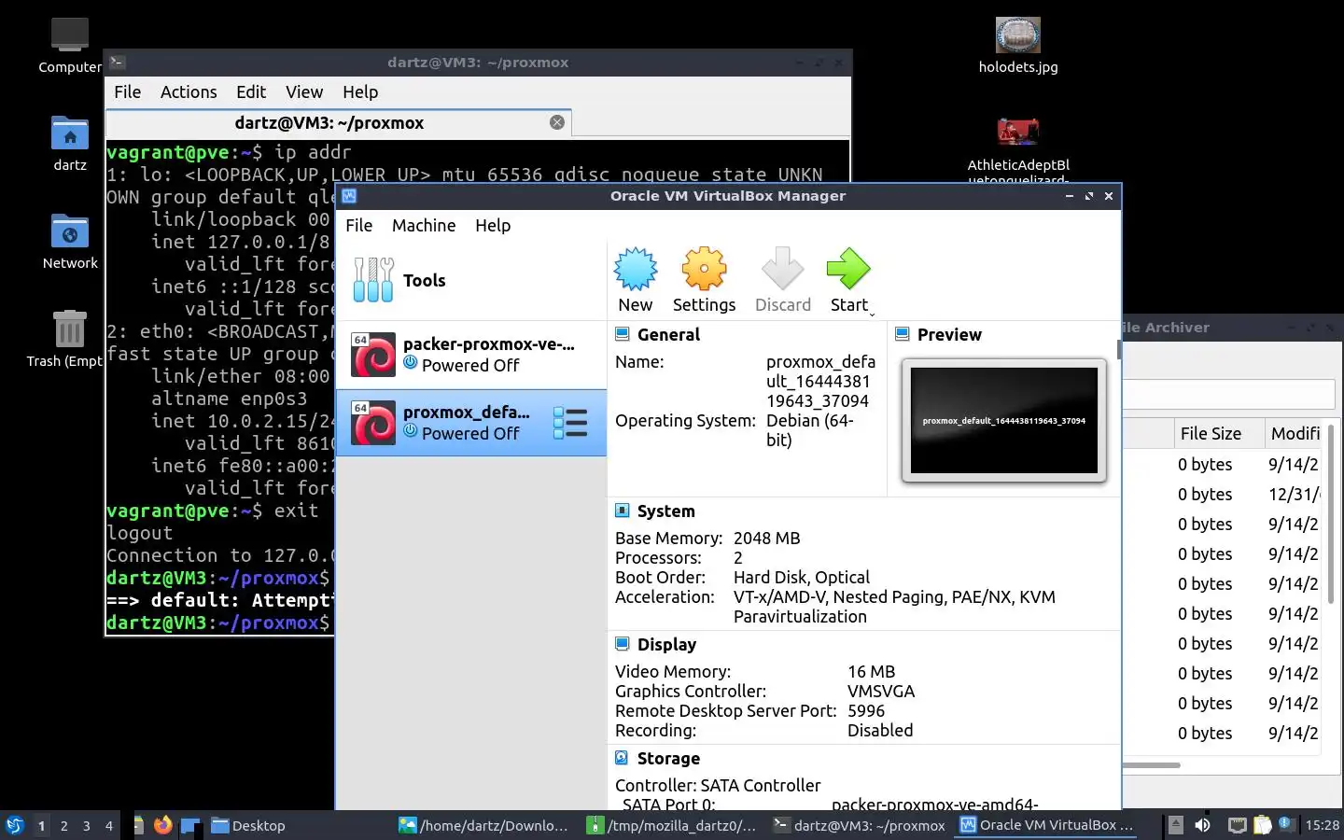Open the Start button dropdown arrow
This screenshot has width=1344, height=840.
coord(872,315)
